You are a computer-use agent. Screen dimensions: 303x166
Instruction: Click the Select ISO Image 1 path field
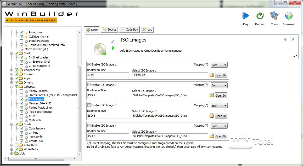point(170,75)
